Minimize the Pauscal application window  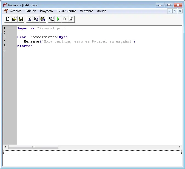click(x=160, y=5)
